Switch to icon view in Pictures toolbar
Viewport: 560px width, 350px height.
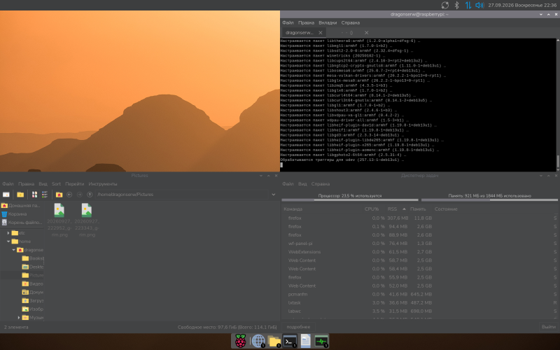34,195
